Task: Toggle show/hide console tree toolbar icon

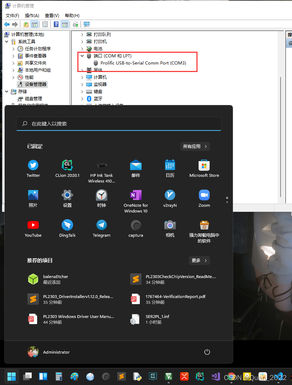Action: pyautogui.click(x=34, y=24)
